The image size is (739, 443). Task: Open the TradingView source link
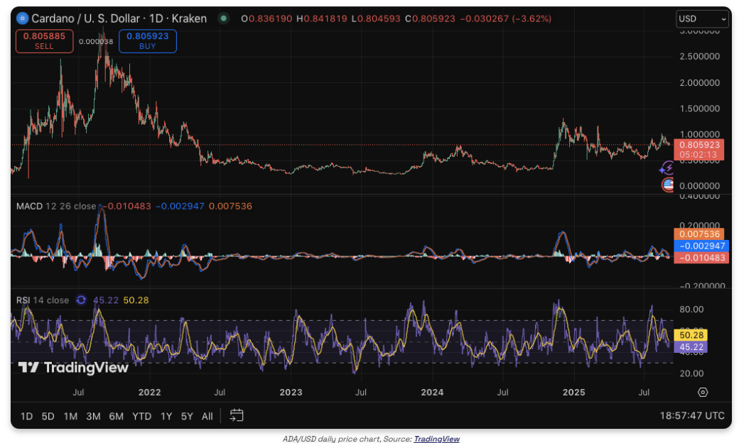(x=436, y=439)
